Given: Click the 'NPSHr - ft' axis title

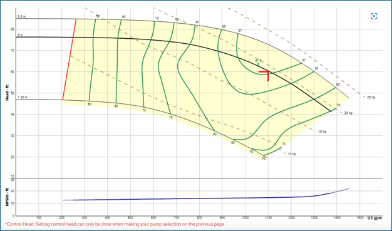Looking at the screenshot, I should point(8,197).
